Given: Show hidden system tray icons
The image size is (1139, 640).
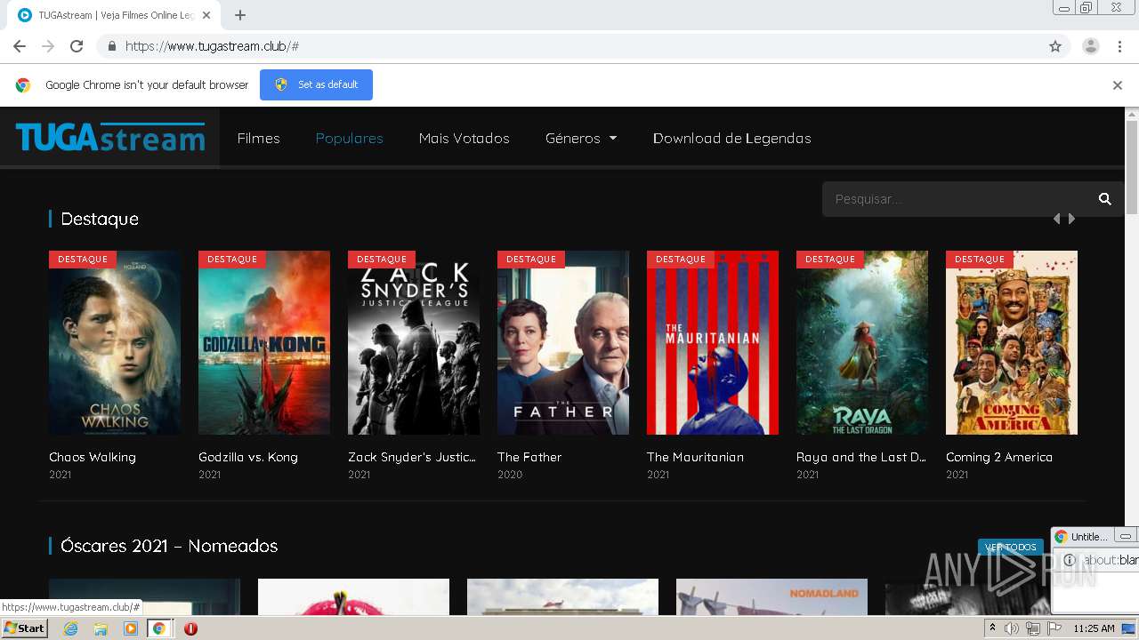Looking at the screenshot, I should coord(992,628).
